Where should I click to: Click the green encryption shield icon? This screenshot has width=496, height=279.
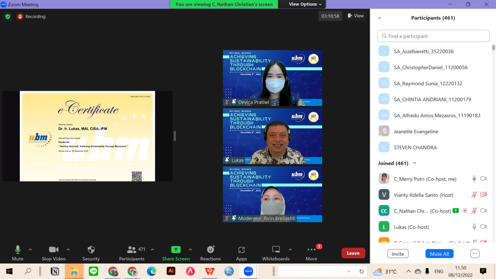8,16
